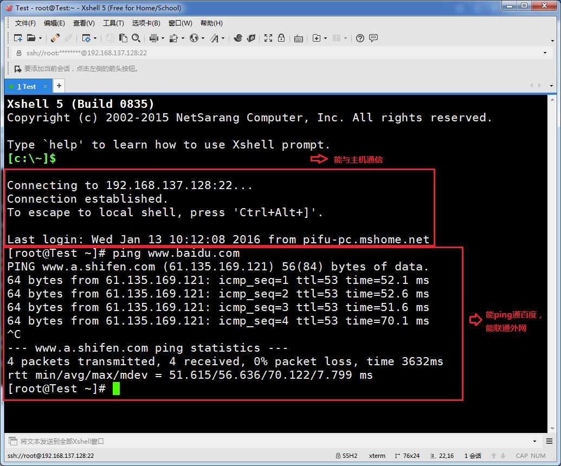Open the session Properties gear icon
The width and height of the screenshot is (561, 466).
point(86,38)
